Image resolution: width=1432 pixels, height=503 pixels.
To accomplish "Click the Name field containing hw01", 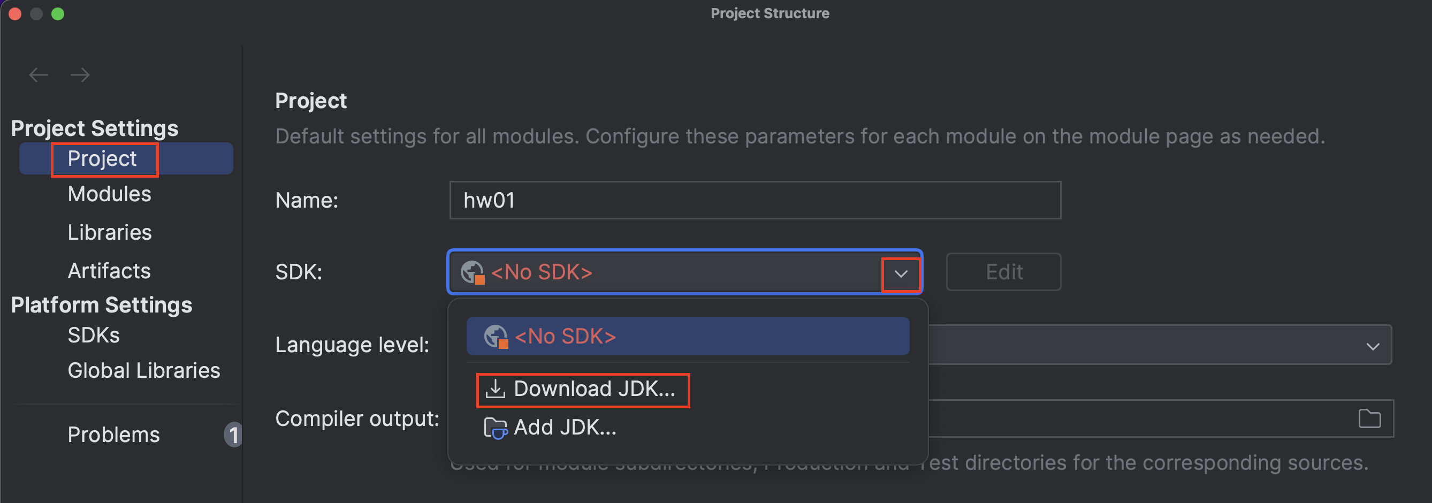I will click(x=753, y=200).
